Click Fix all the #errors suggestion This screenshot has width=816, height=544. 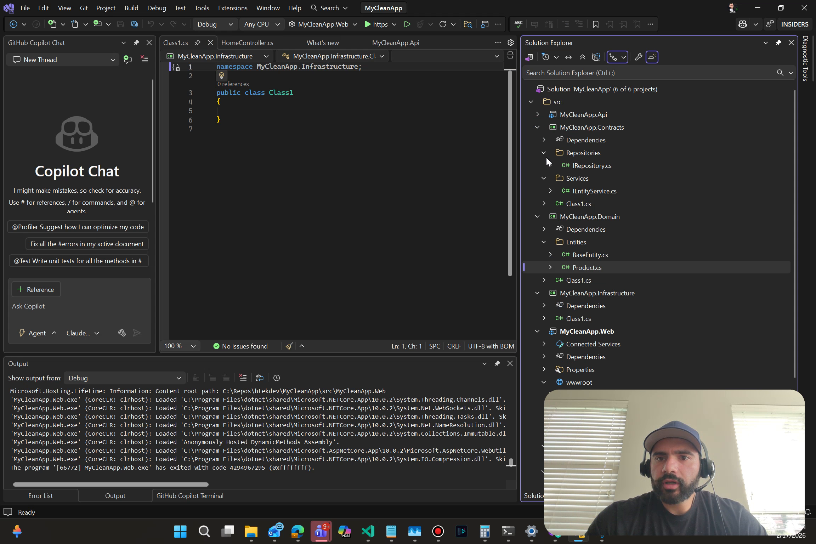87,244
